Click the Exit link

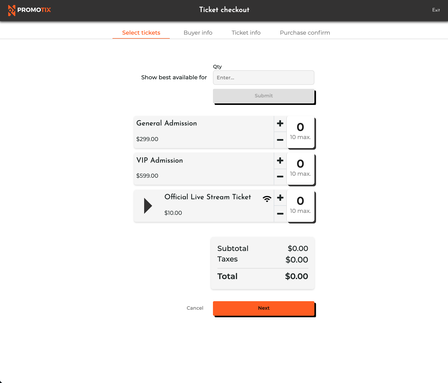tap(436, 10)
